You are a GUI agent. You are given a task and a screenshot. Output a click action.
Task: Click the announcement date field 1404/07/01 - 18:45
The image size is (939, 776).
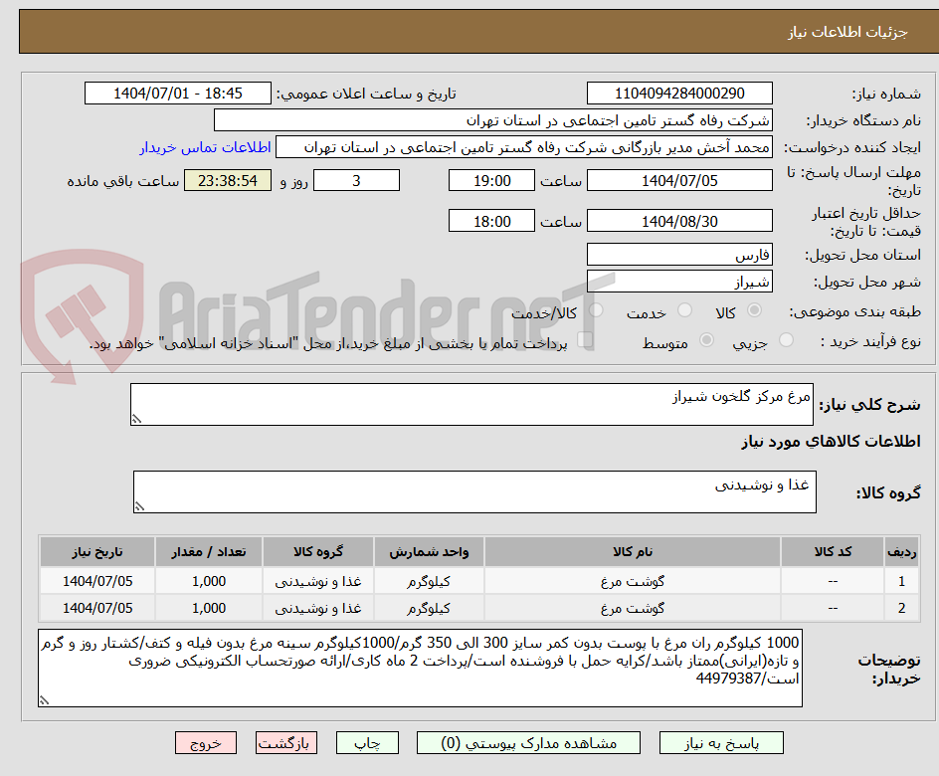point(178,94)
